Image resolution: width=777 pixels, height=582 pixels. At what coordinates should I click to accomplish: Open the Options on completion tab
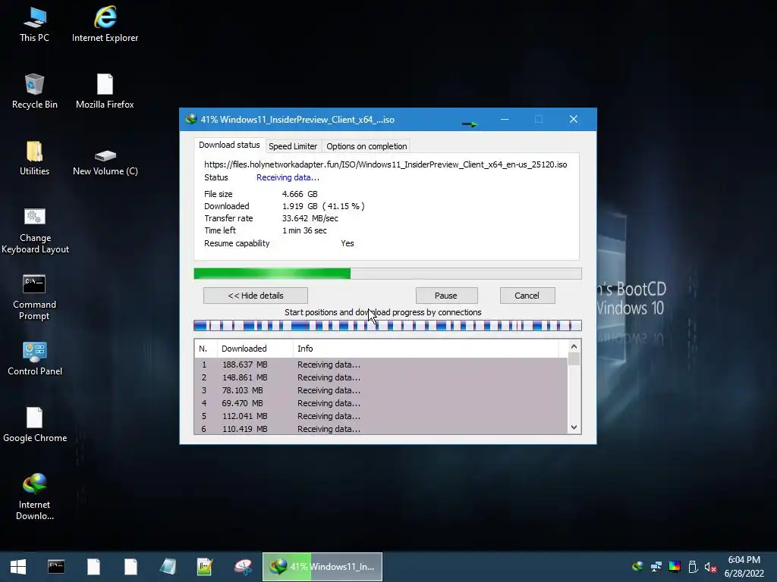[x=366, y=146]
